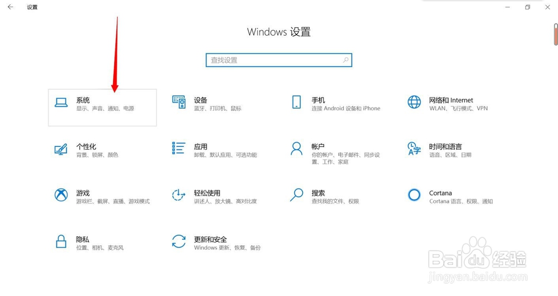The image size is (558, 296).
Task: Click the Cortana circle icon
Action: coord(414,195)
